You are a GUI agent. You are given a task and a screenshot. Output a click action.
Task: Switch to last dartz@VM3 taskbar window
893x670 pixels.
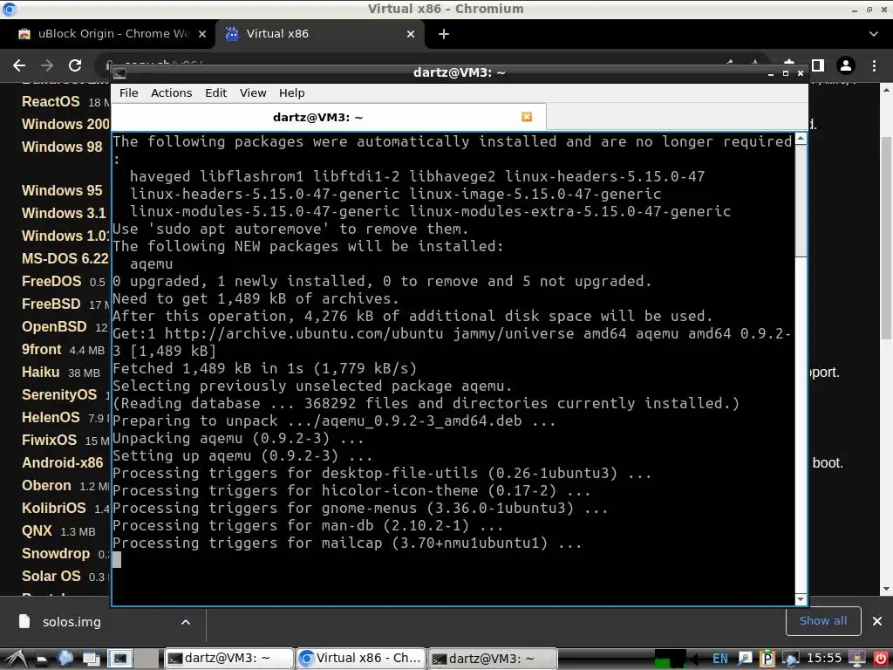point(492,659)
